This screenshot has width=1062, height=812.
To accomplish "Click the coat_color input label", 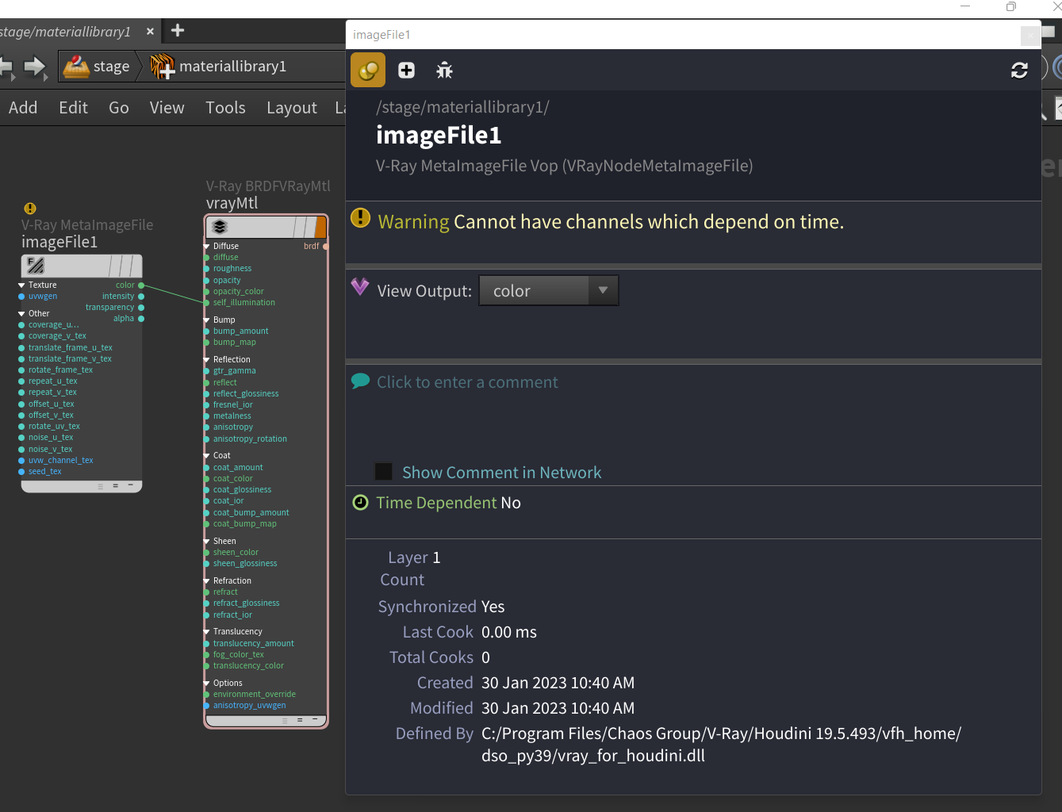I will [x=233, y=478].
